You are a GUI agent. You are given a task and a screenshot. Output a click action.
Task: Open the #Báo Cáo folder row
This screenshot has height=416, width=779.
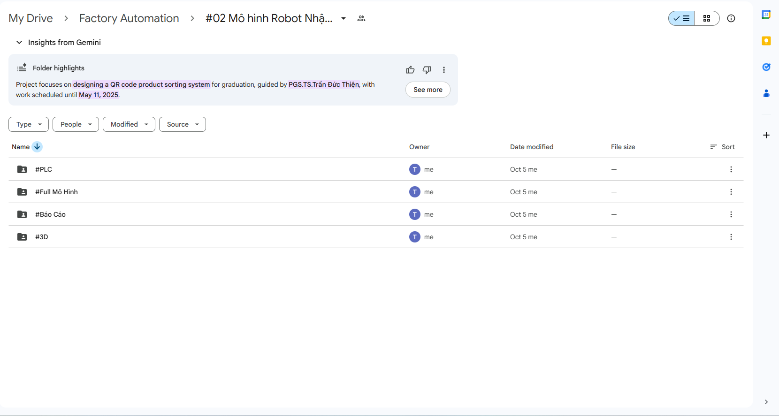pyautogui.click(x=50, y=214)
